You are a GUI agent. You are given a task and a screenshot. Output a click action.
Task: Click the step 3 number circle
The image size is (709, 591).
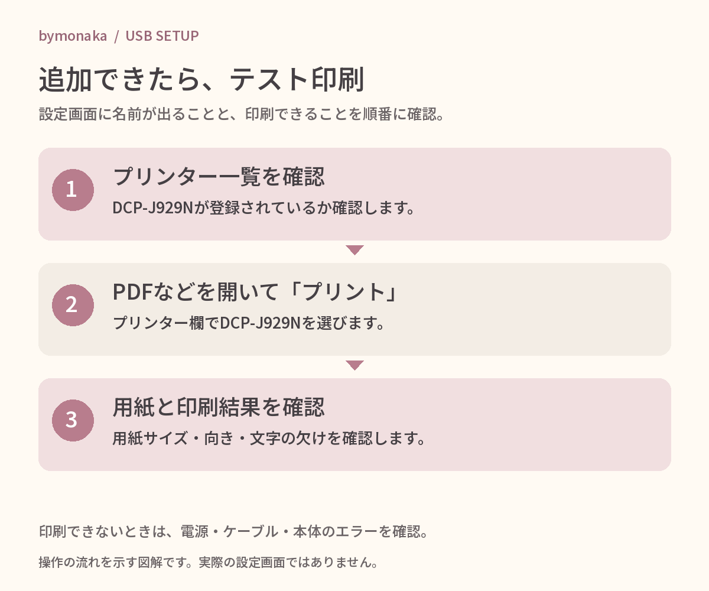click(x=73, y=420)
